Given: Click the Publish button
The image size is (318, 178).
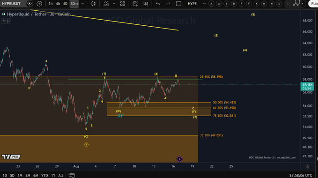Looking at the screenshot, I should [x=313, y=4].
